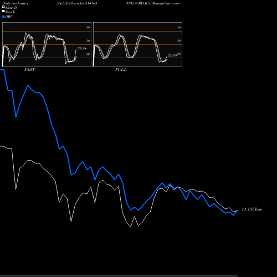
Task: Open the FULL stochastic chart panel
Action: 137,44
